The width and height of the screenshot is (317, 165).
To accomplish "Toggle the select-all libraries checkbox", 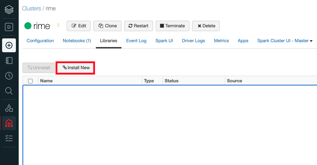I will [30, 81].
